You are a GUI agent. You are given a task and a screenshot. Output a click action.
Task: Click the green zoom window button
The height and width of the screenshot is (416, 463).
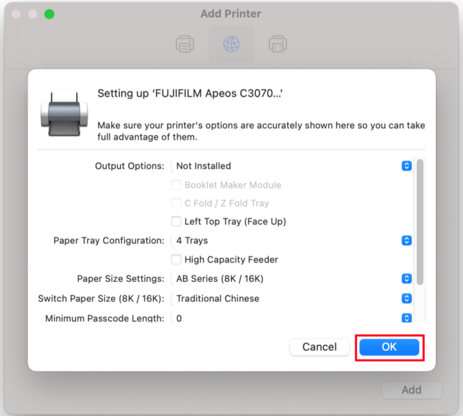(x=49, y=14)
